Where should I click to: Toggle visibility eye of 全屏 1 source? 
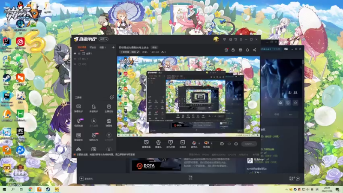pos(75,53)
